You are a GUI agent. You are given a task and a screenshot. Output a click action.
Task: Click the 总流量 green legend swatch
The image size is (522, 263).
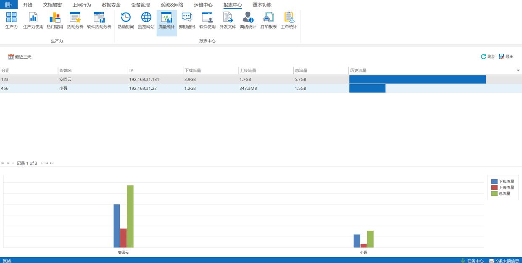(x=494, y=193)
